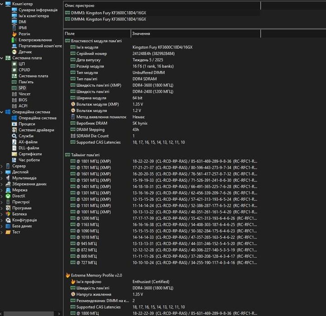Viewport: 326px width, 316px height.
Task: Open the Сумарна інформація page
Action: click(38, 10)
